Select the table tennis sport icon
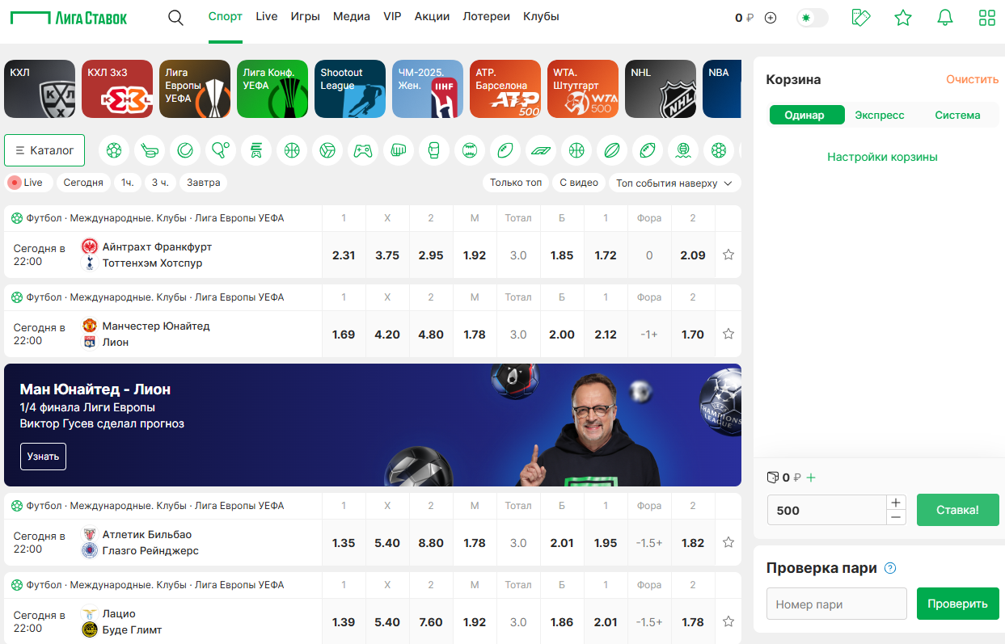Image resolution: width=1005 pixels, height=644 pixels. (x=221, y=150)
